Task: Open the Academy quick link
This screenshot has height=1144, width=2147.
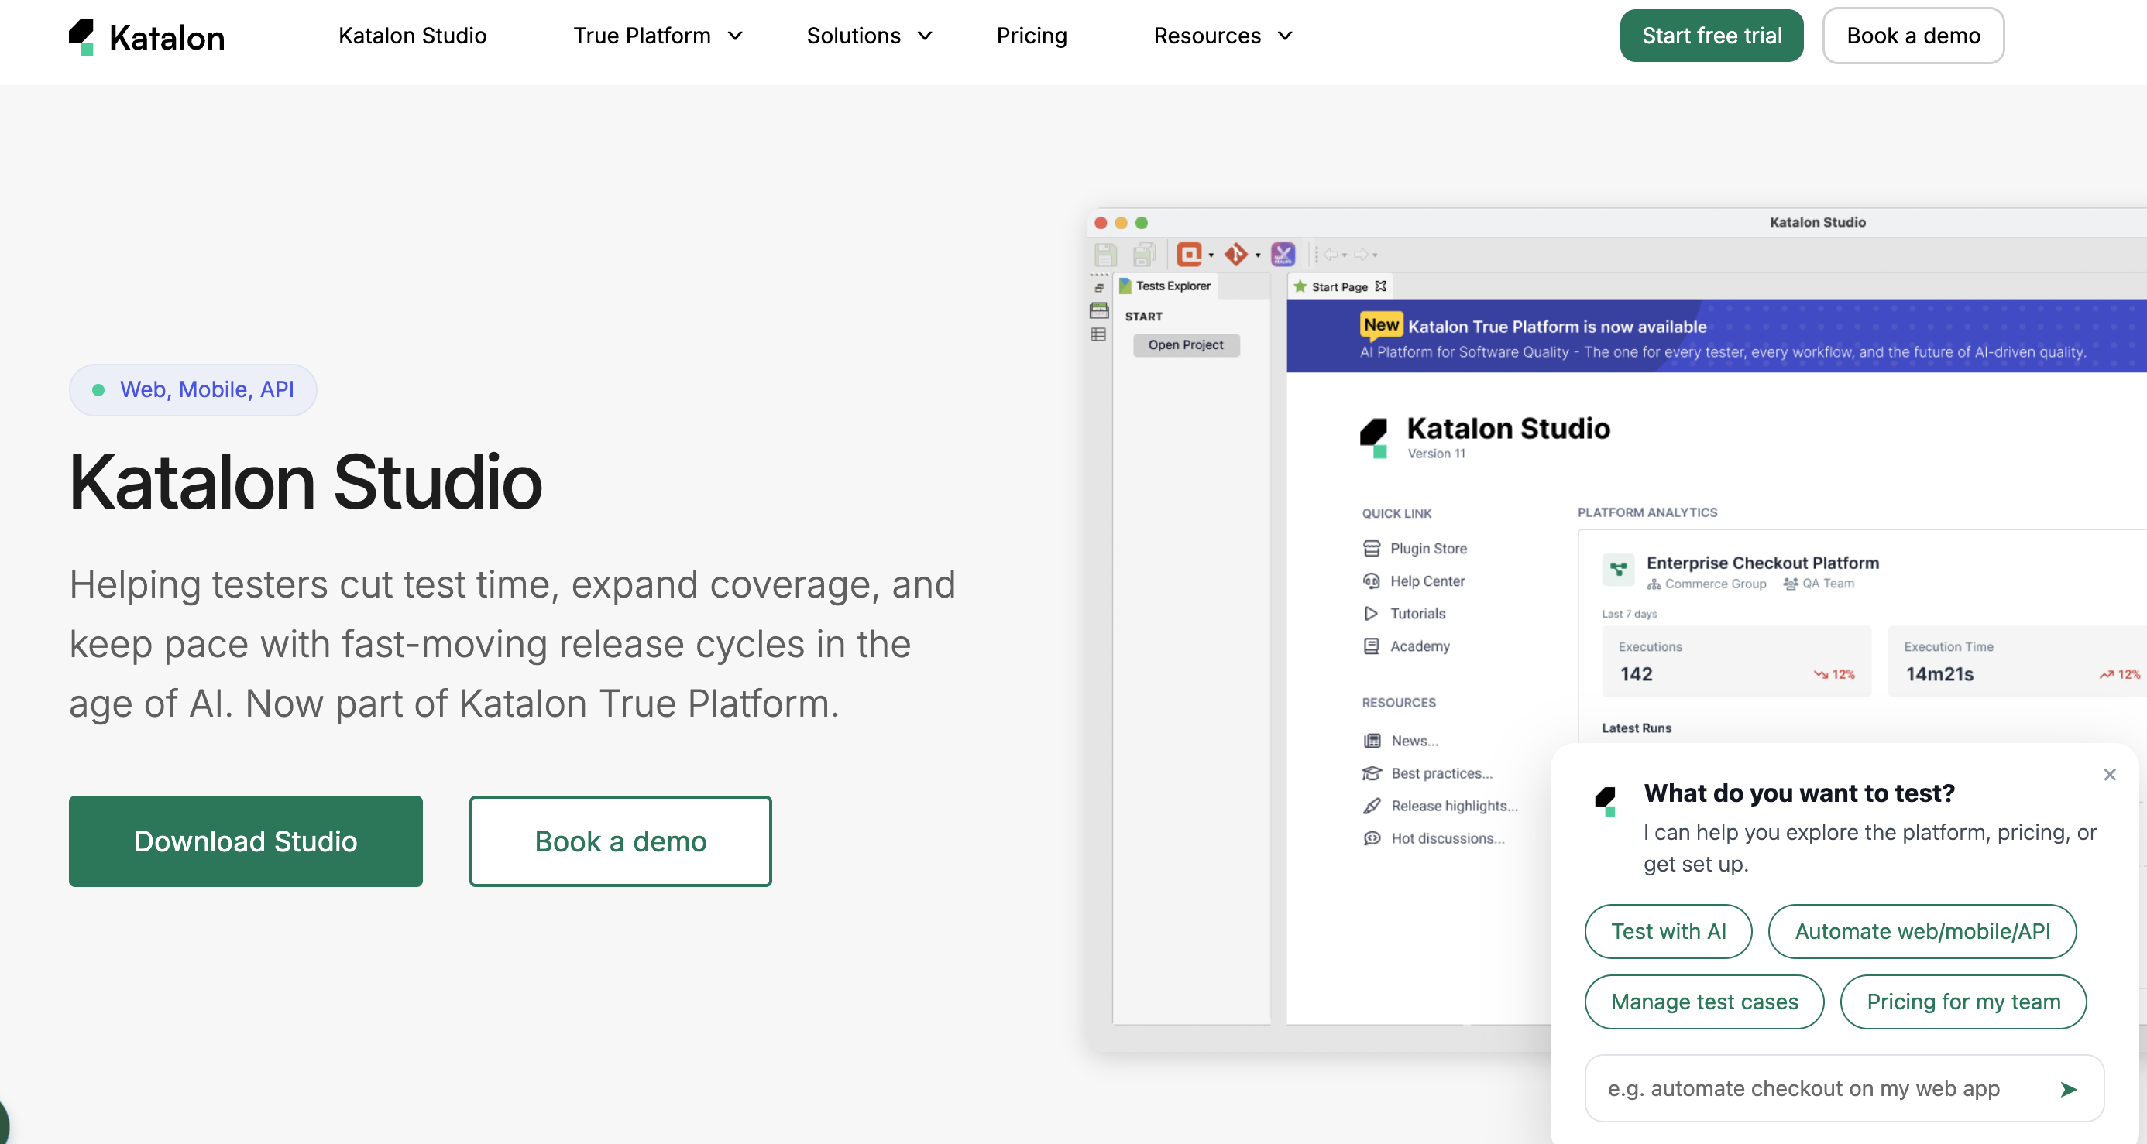Action: [1420, 646]
